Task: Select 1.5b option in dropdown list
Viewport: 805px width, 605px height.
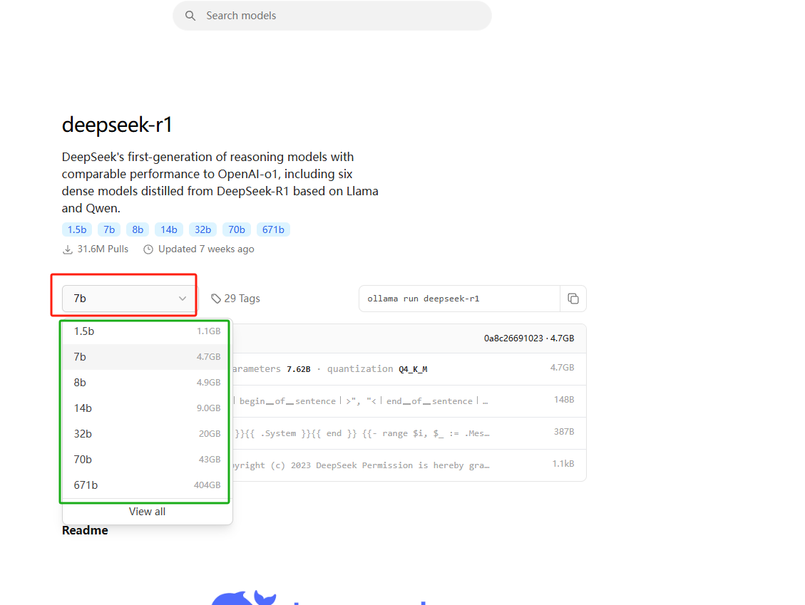Action: 148,331
